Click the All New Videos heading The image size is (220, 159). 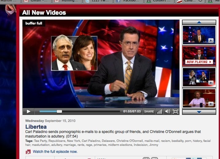tap(44, 13)
